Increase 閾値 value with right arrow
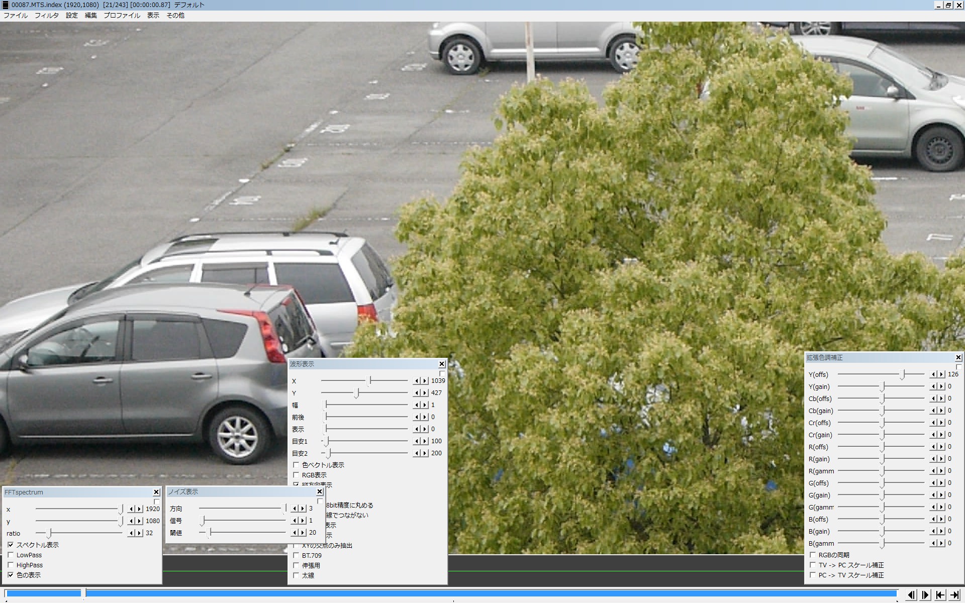 [x=303, y=533]
